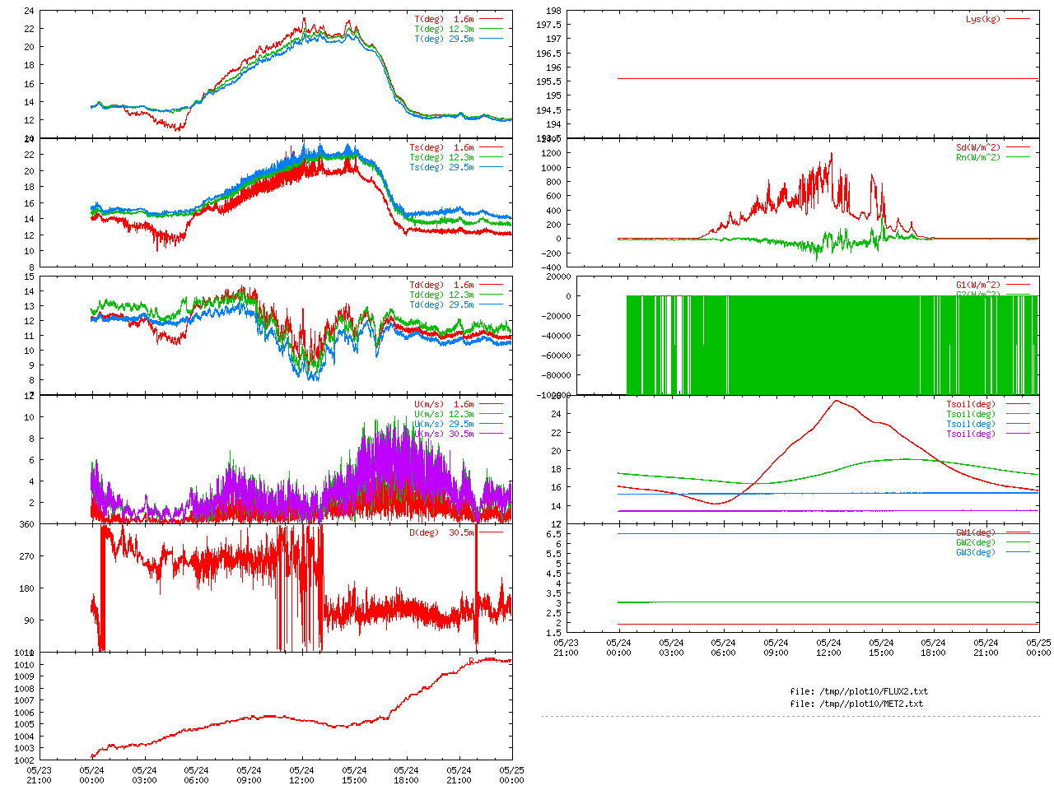
Task: Click the '1003' pressure axis tick label
Action: pos(24,748)
